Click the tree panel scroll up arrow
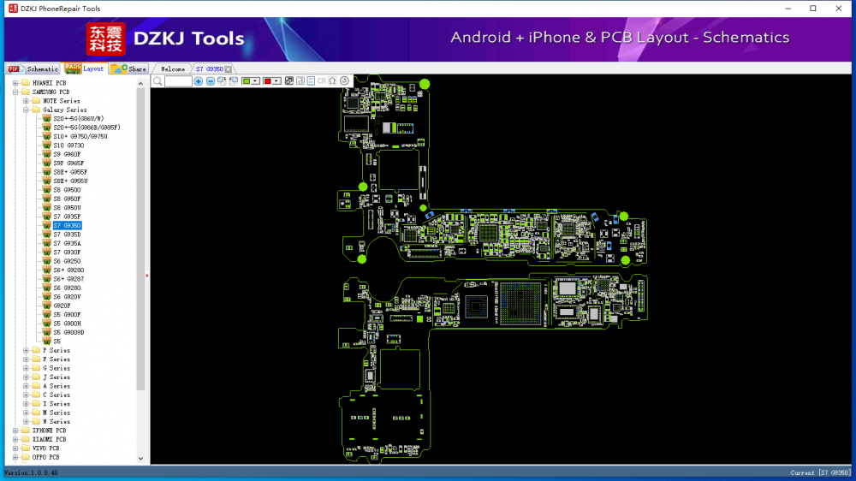 click(141, 84)
